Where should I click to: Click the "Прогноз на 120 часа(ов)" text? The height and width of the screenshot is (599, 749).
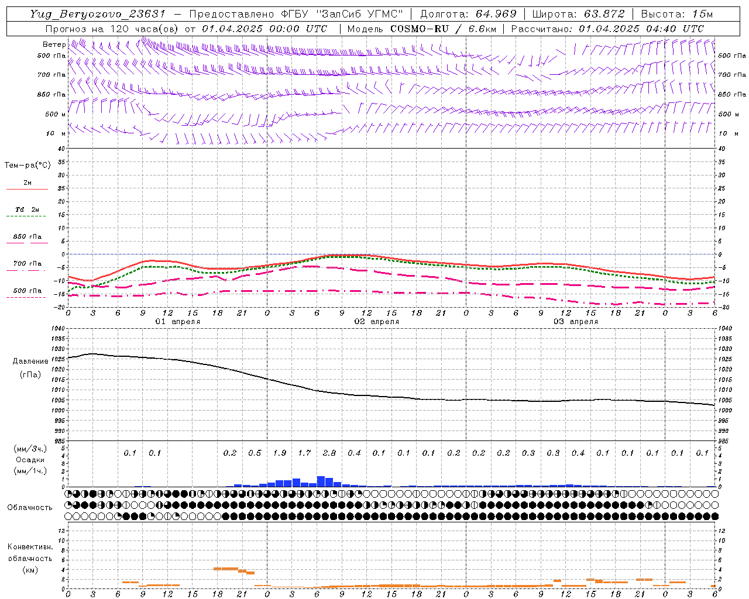pyautogui.click(x=112, y=29)
